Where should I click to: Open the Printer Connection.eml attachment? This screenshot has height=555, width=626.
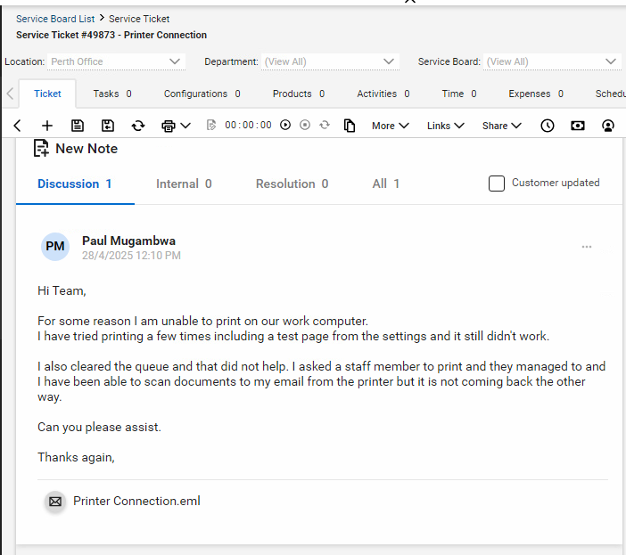point(136,502)
